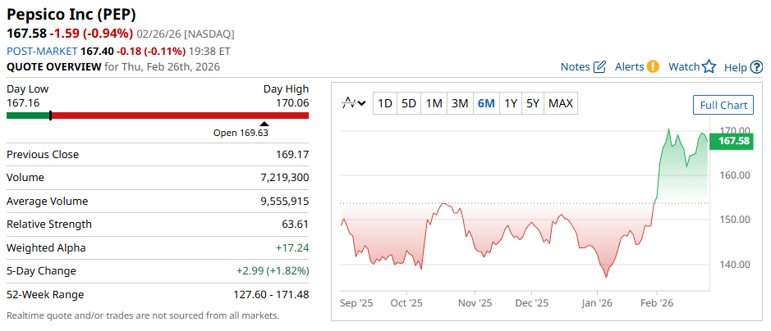771x331 pixels.
Task: Click the red section of day range bar
Action: (x=181, y=116)
